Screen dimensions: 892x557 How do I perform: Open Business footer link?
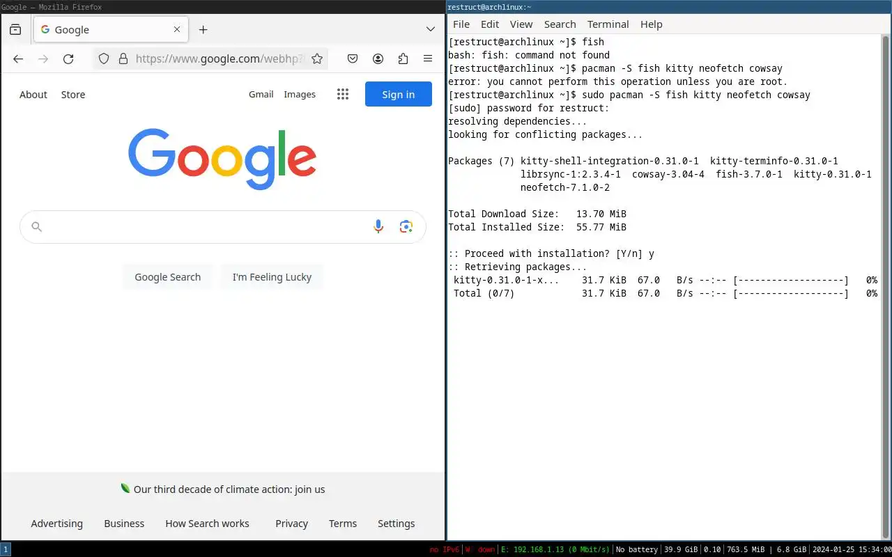(124, 524)
